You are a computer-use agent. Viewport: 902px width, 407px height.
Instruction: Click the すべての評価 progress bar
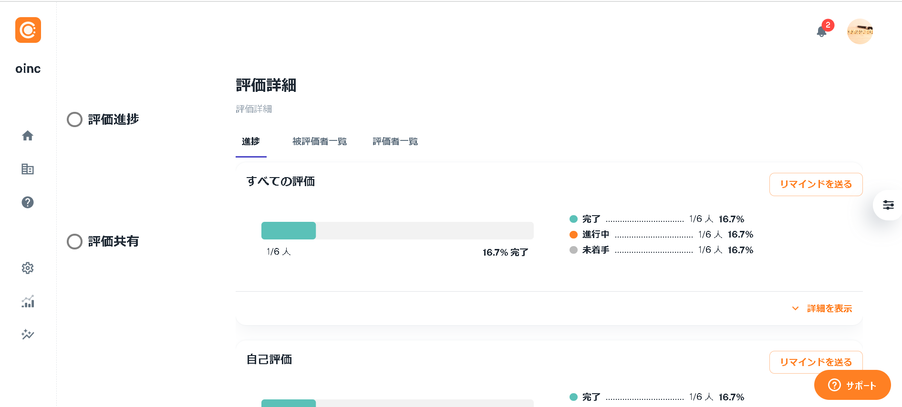click(x=397, y=231)
